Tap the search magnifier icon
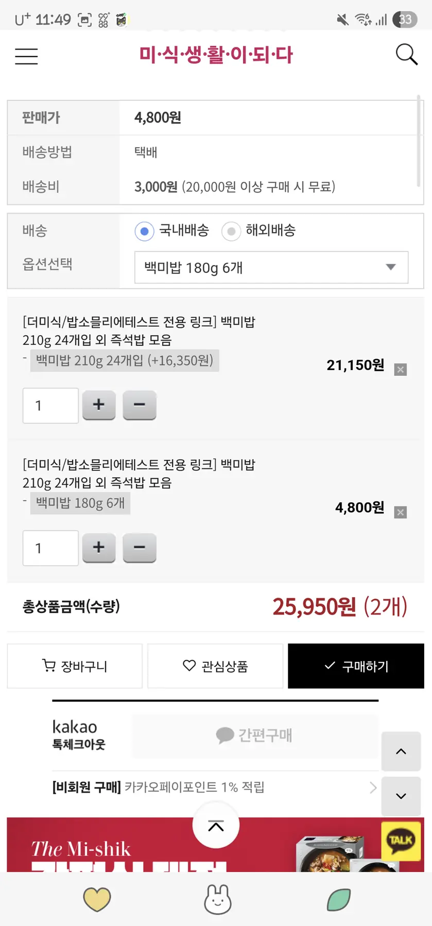432x926 pixels. click(406, 54)
